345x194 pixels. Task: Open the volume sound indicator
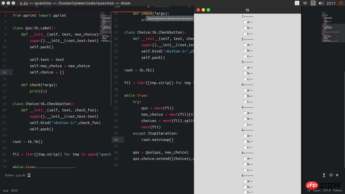point(322,3)
